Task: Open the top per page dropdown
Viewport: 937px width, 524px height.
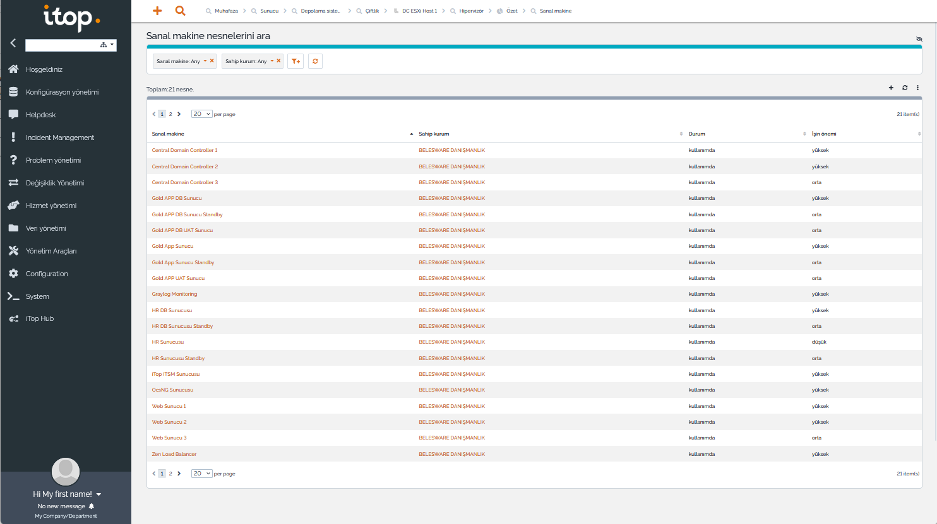Action: coord(201,114)
